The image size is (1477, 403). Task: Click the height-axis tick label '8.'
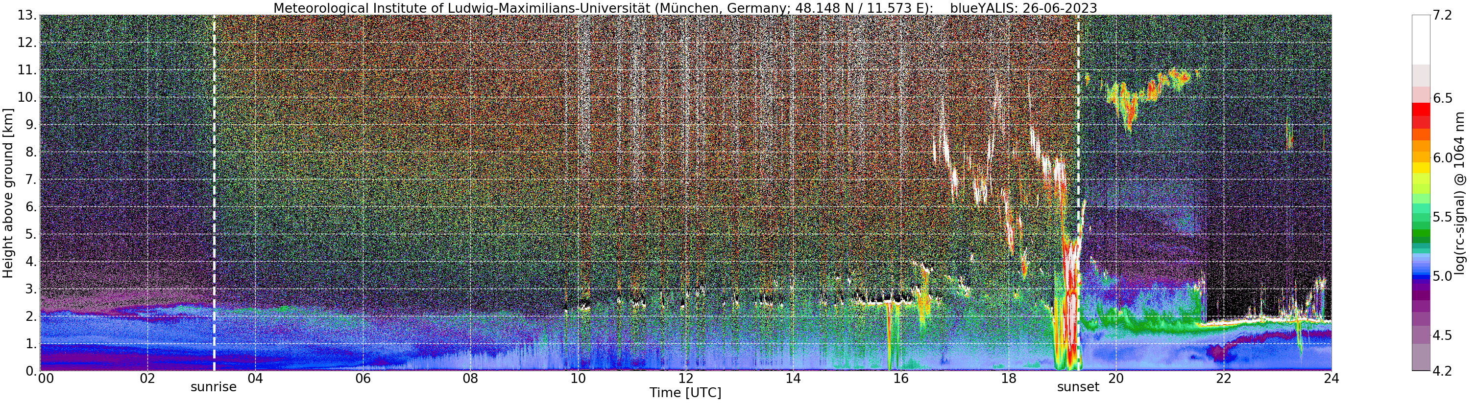(30, 152)
